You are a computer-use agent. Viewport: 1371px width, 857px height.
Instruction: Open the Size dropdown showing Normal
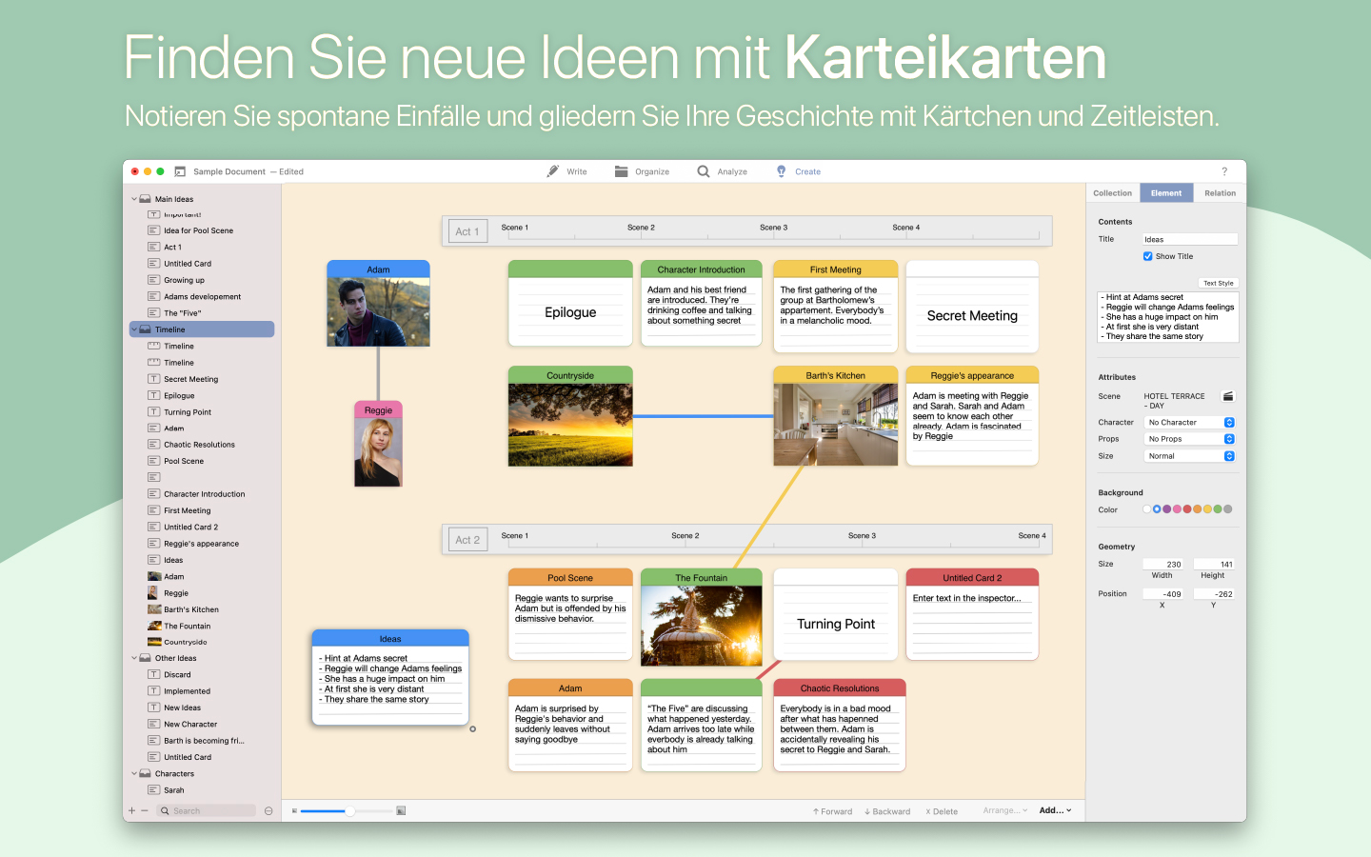(1189, 456)
